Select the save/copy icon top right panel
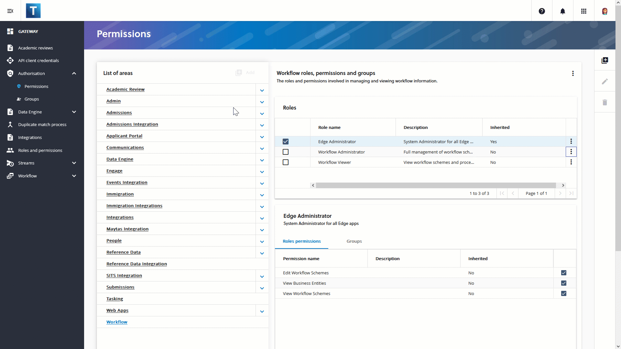 605,60
